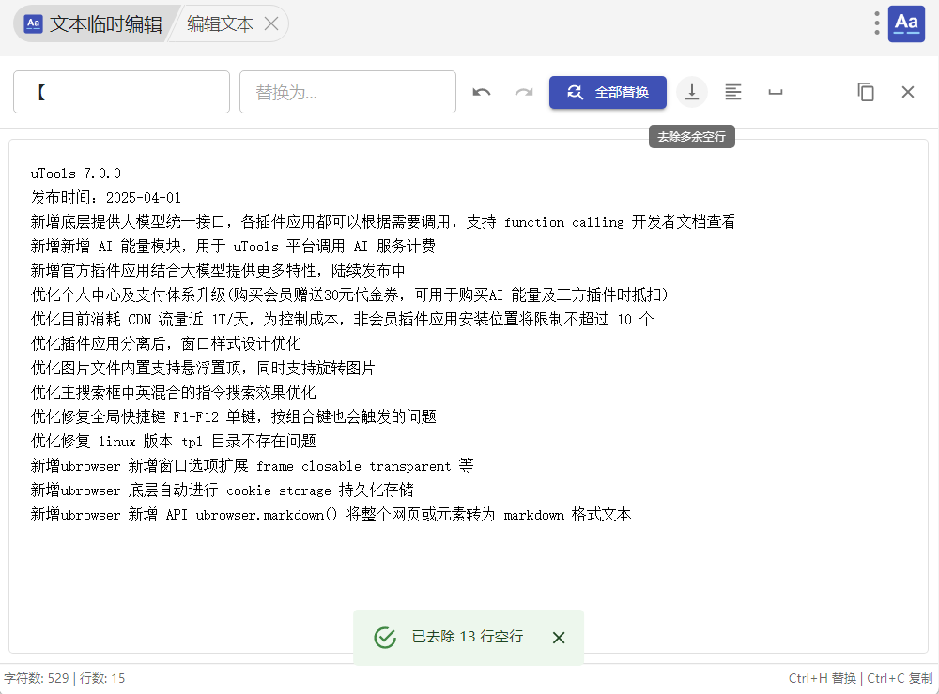
Task: Click the space bar symbol icon
Action: 776,92
